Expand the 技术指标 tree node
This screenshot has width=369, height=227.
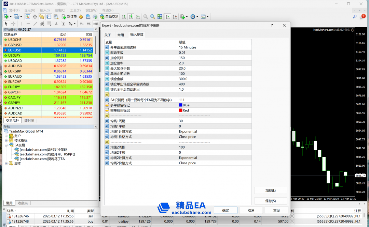pyautogui.click(x=6, y=140)
